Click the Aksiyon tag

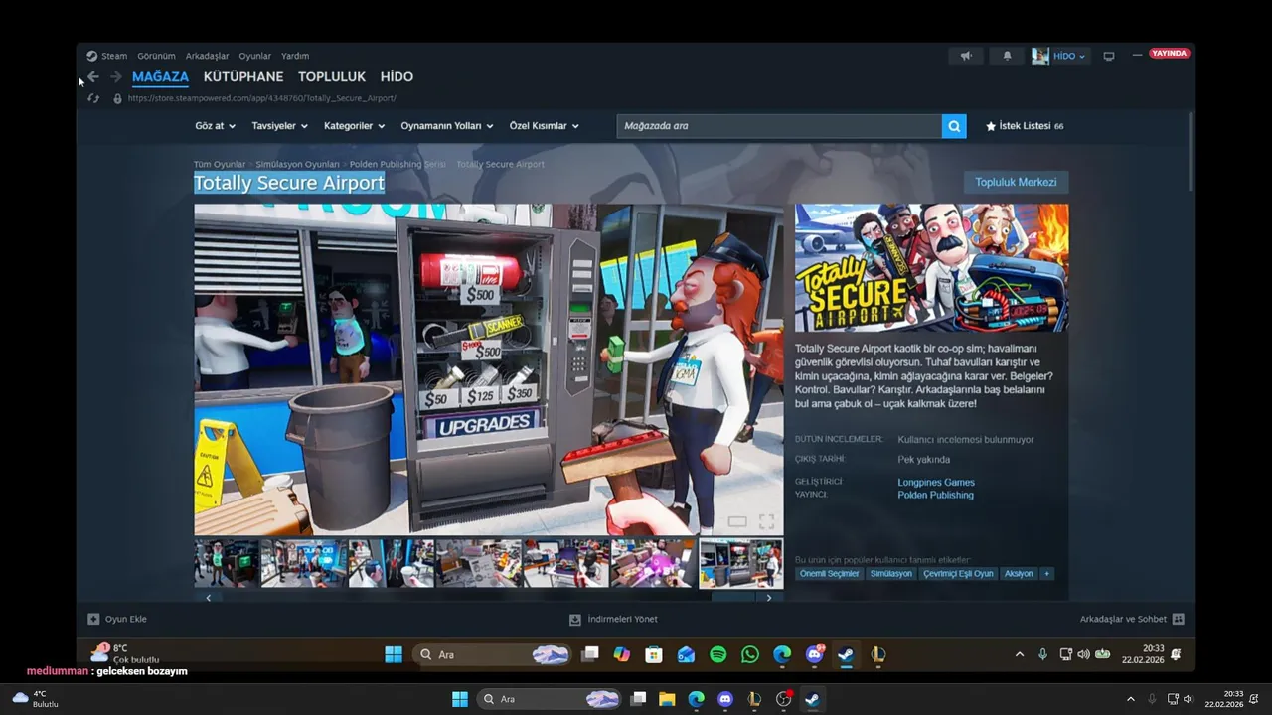(x=1019, y=573)
